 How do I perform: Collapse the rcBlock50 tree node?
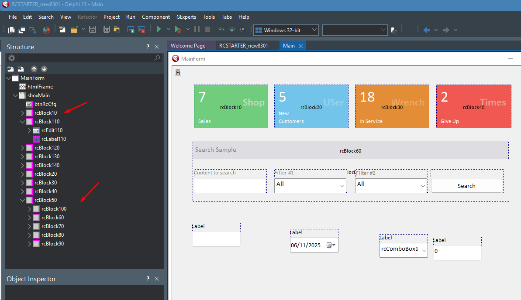pyautogui.click(x=22, y=200)
